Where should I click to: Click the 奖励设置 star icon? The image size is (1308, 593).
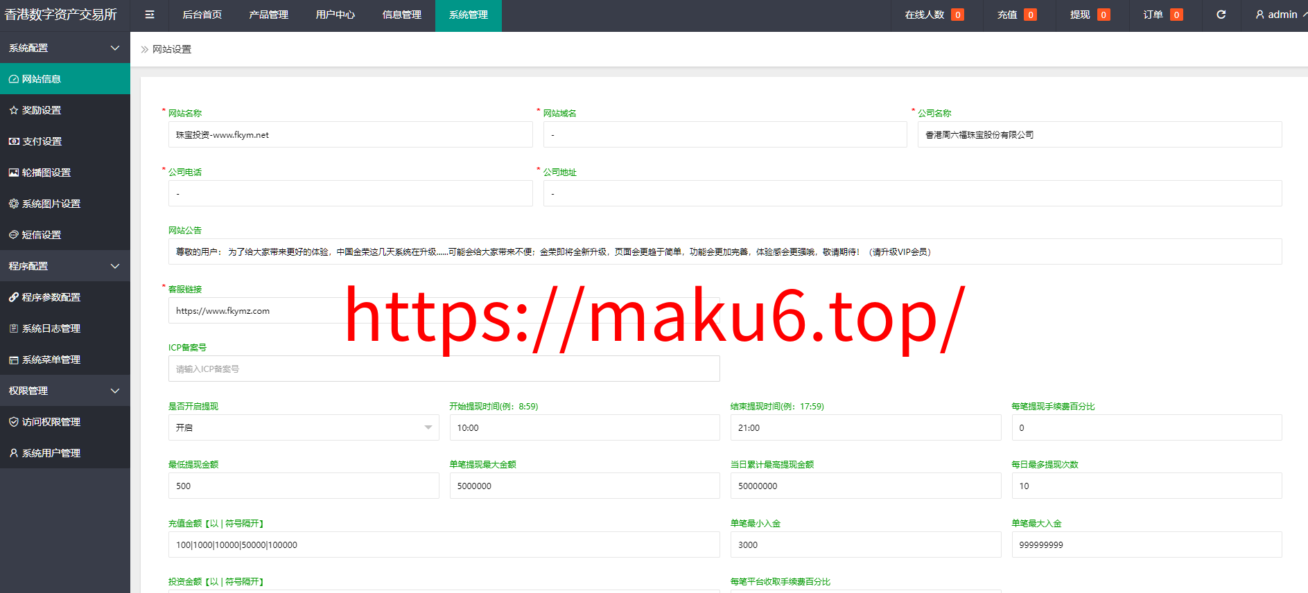tap(13, 110)
